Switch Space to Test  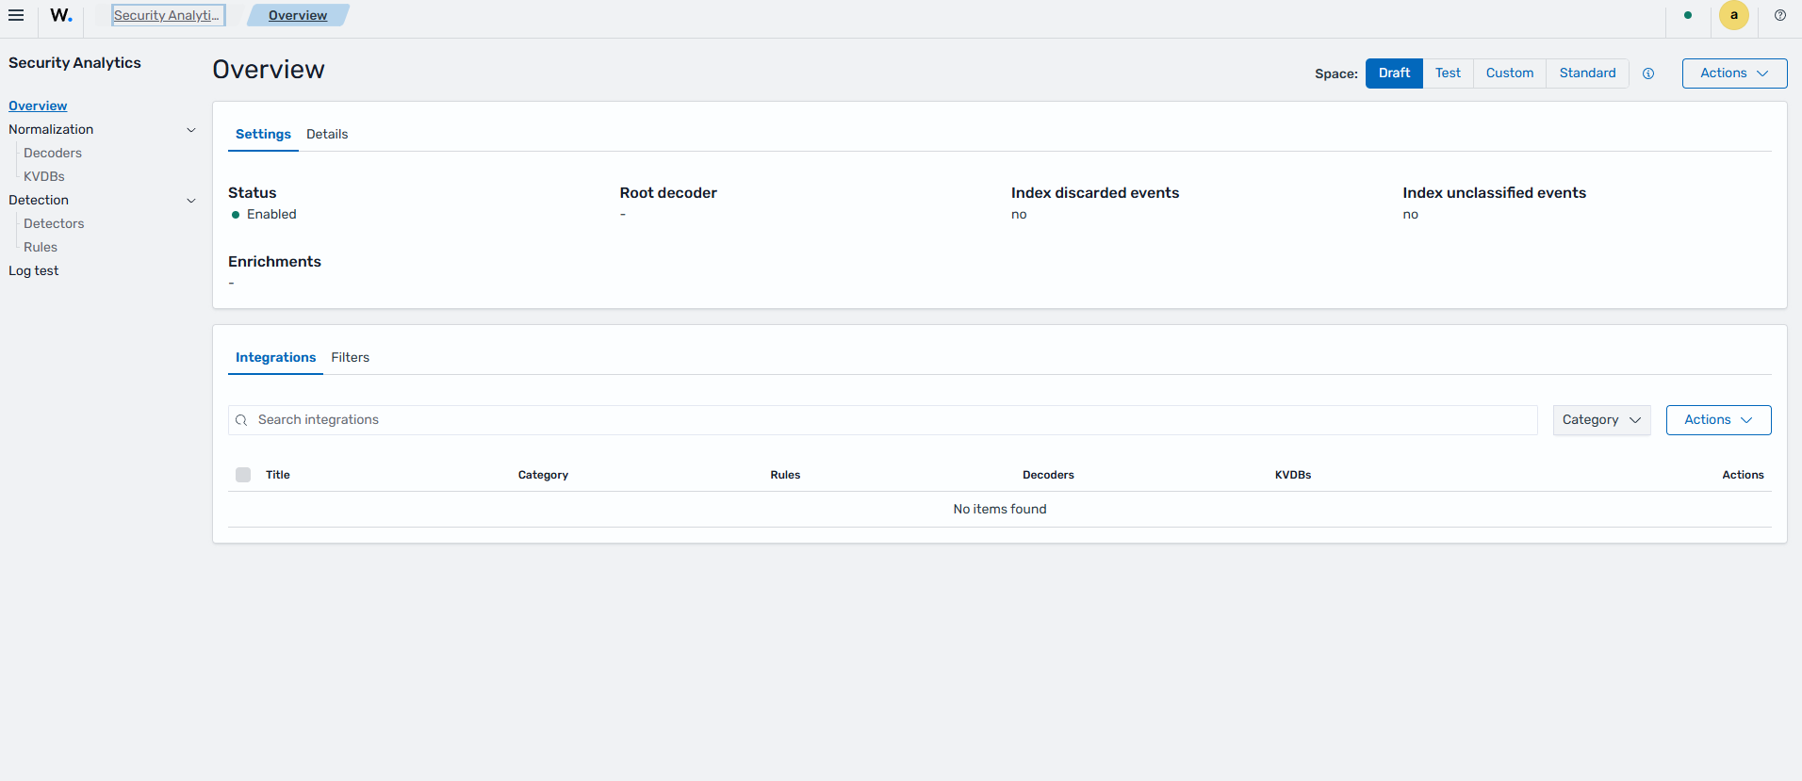click(x=1448, y=73)
